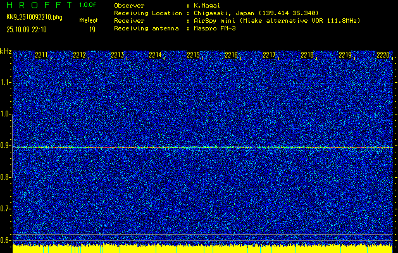Select the 2218 time tick label
Viewport: 398px width, 253px height.
308,56
